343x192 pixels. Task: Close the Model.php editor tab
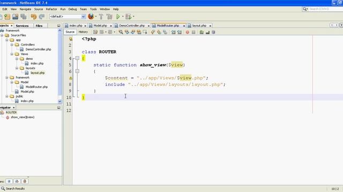(111, 26)
